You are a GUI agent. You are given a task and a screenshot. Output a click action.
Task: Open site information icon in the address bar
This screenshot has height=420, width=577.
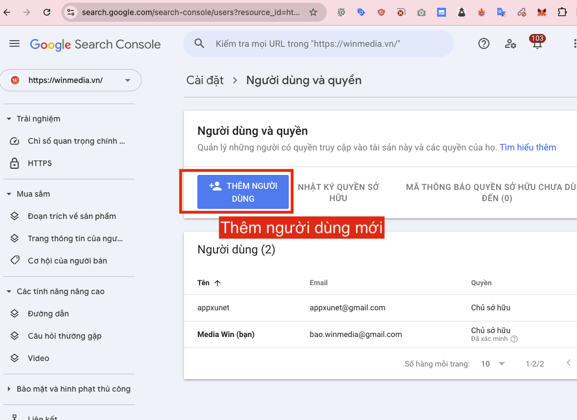pos(71,12)
